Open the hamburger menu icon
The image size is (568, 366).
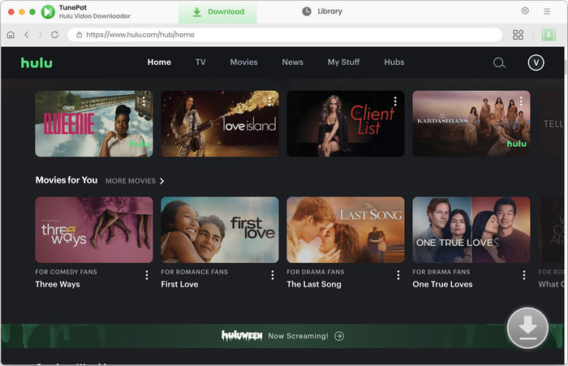[547, 11]
